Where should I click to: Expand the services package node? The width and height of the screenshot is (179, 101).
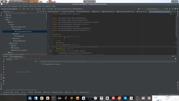[12, 38]
